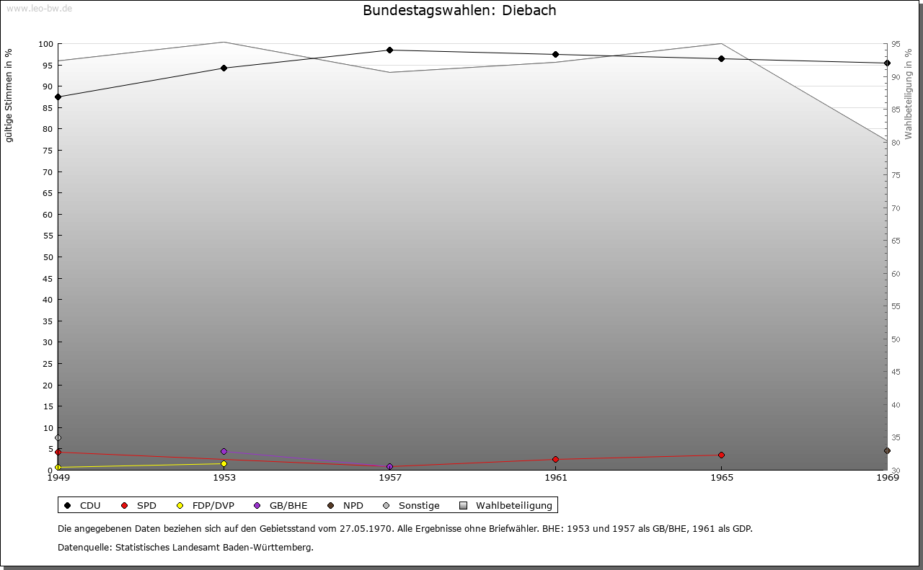Click the NPD brown point at 1969
923x570 pixels.
pyautogui.click(x=887, y=450)
